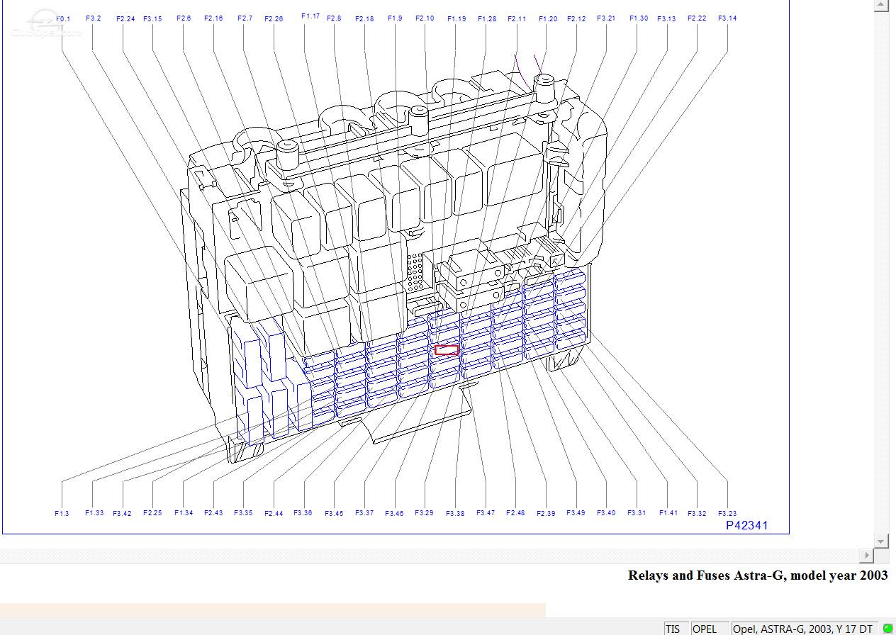This screenshot has height=635, width=896.
Task: Click the F3.46 fuse label
Action: pyautogui.click(x=394, y=514)
